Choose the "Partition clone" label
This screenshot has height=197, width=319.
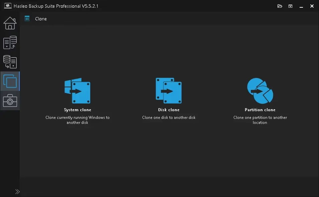(260, 110)
